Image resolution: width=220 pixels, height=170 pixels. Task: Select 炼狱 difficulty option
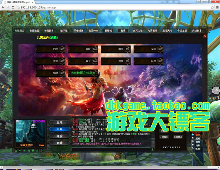point(198,149)
